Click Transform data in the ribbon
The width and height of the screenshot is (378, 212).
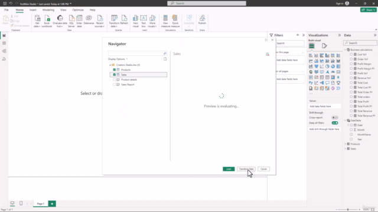pyautogui.click(x=114, y=21)
